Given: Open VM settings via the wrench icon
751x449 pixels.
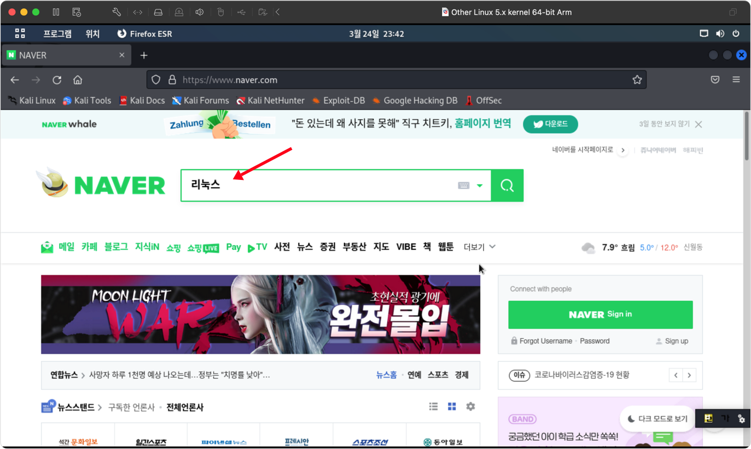Looking at the screenshot, I should coord(117,12).
